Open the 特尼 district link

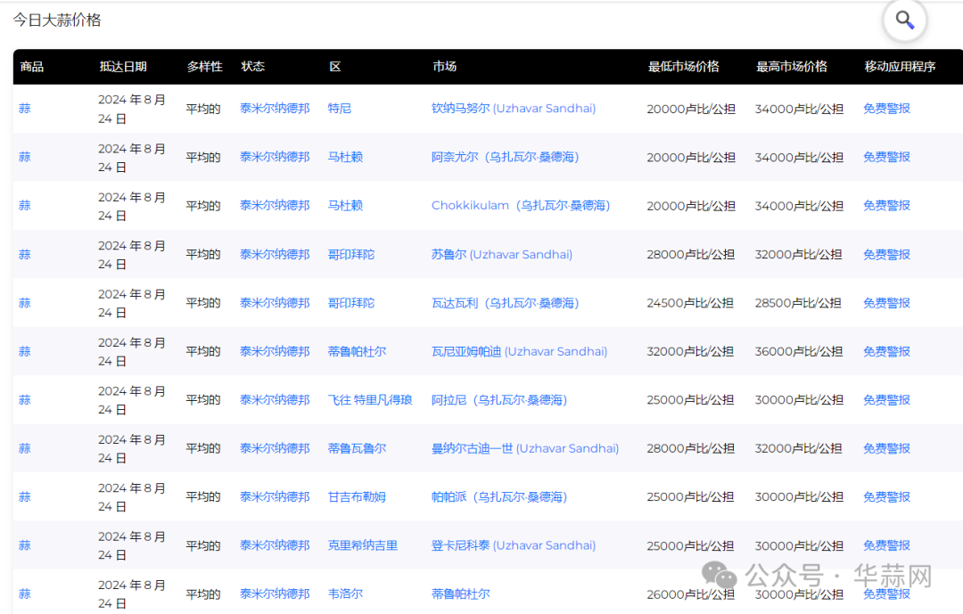(339, 109)
